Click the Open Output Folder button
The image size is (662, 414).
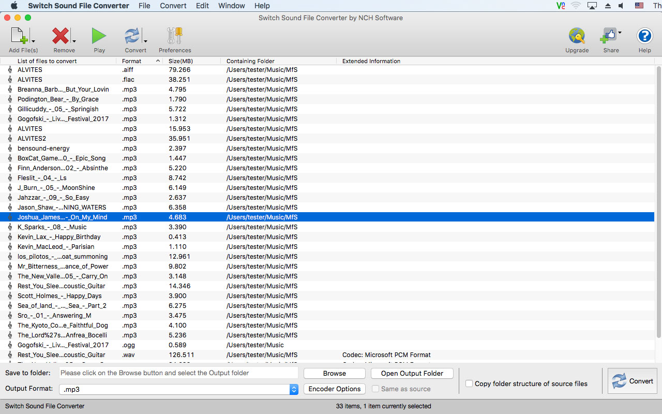pos(412,373)
